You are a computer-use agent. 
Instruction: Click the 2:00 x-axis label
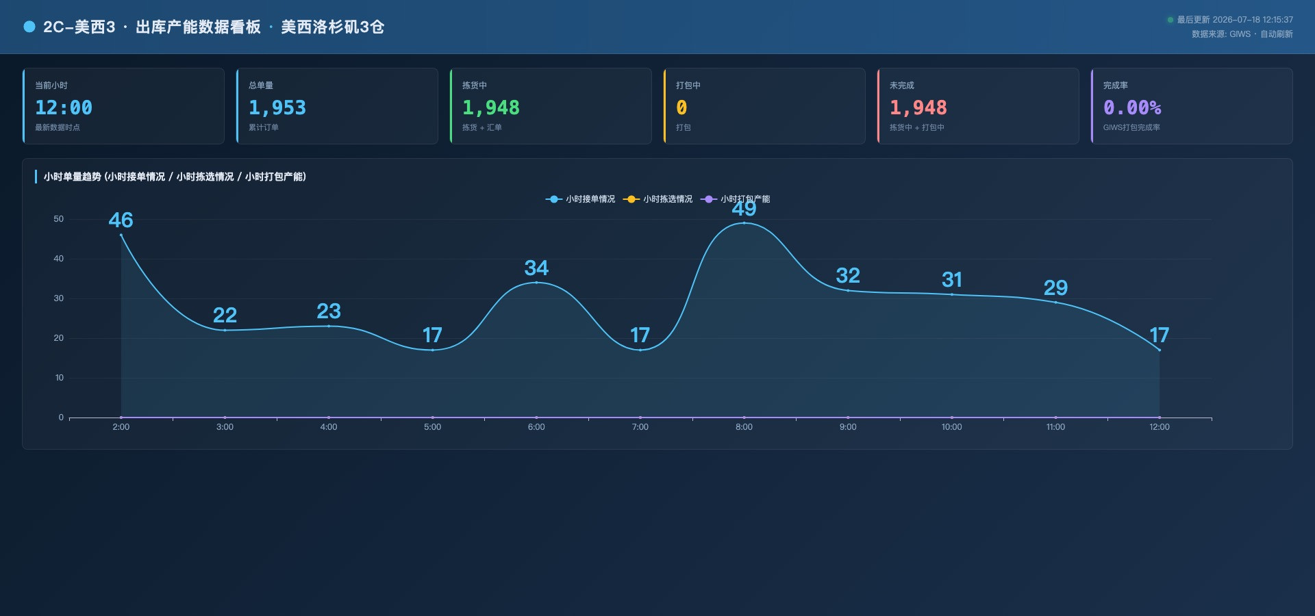click(121, 427)
